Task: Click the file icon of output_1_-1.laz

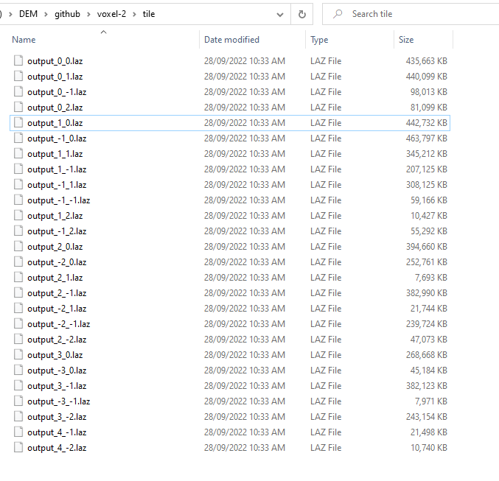Action: pos(18,169)
